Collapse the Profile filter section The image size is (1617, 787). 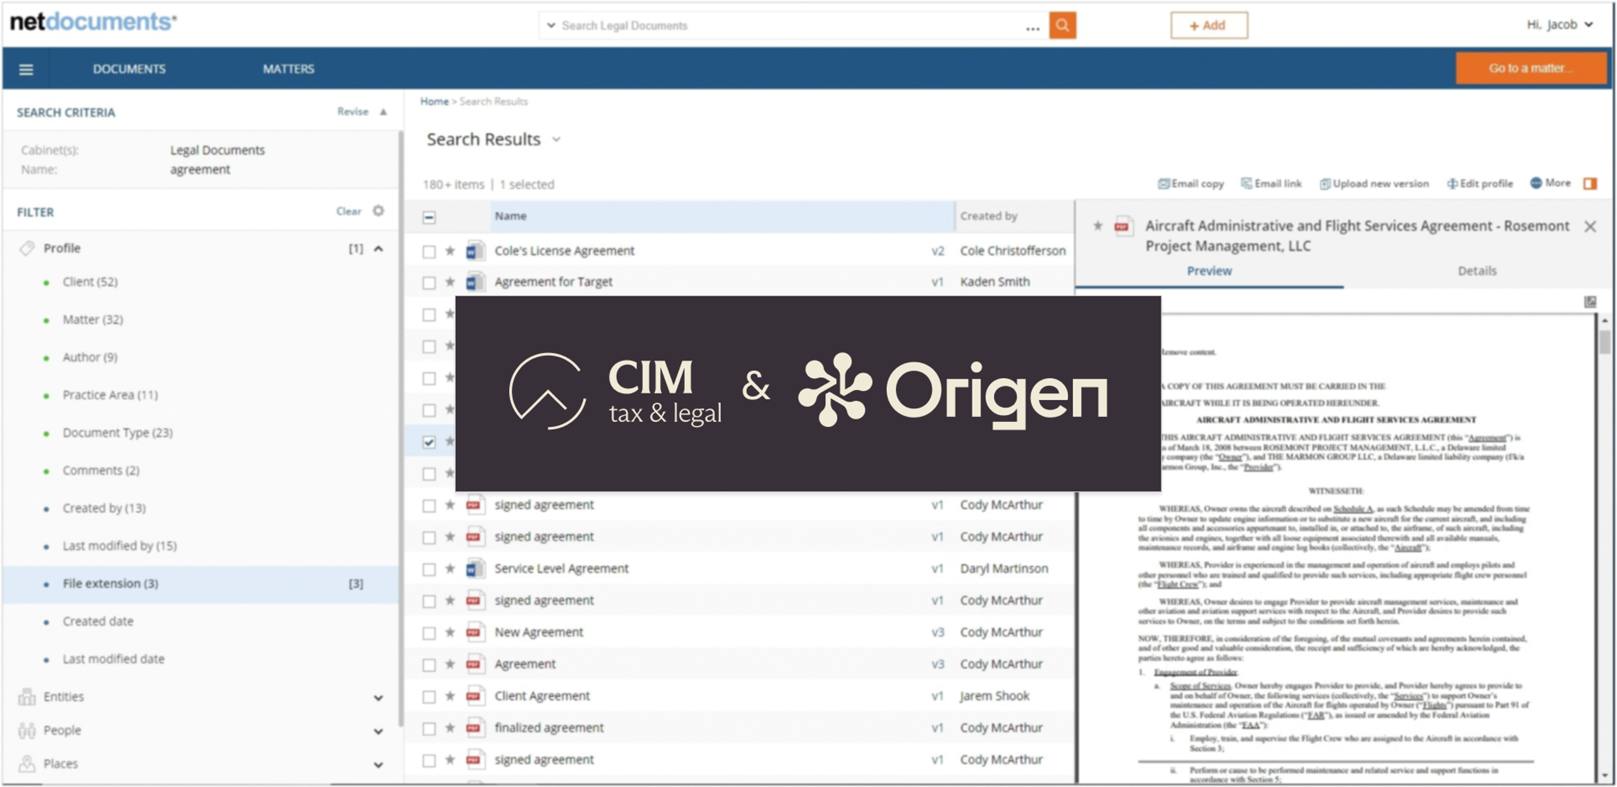pos(378,249)
